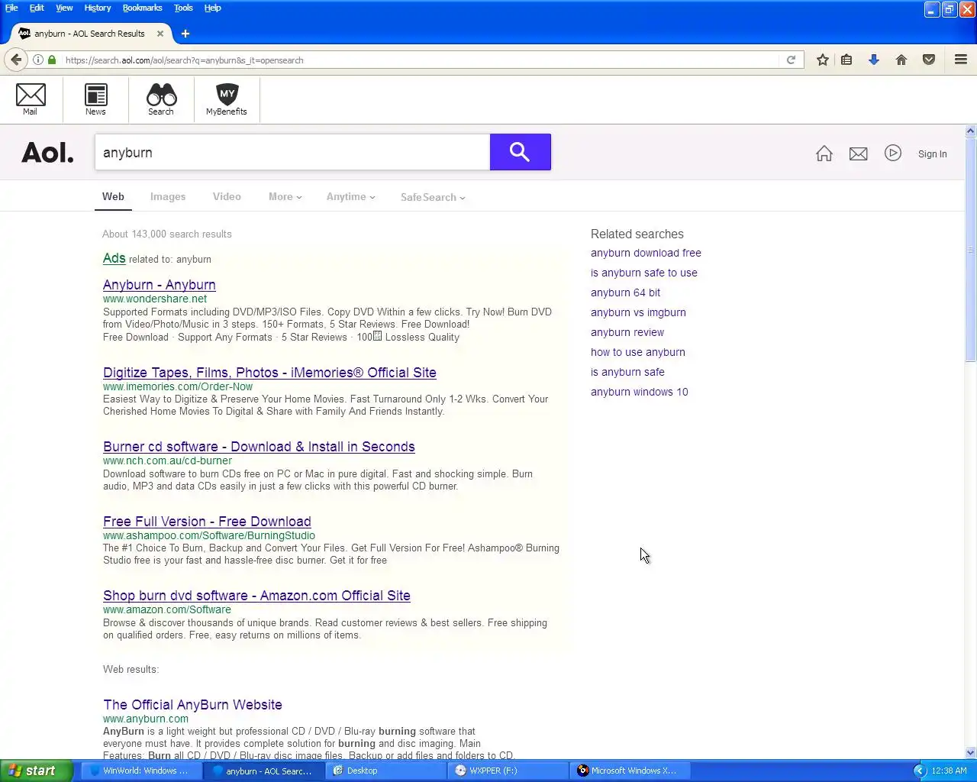Switch to Video results tab
Screen dimensions: 977x782
tap(227, 197)
